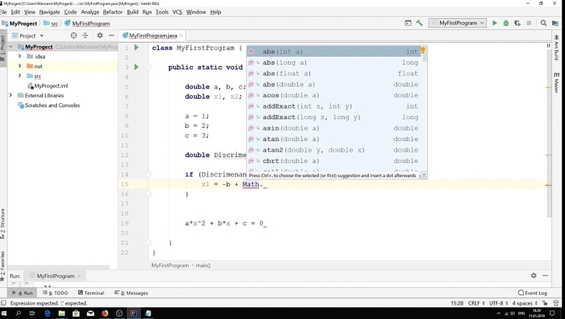This screenshot has width=565, height=319.
Task: Switch to the Terminal tool window tab
Action: (91, 293)
